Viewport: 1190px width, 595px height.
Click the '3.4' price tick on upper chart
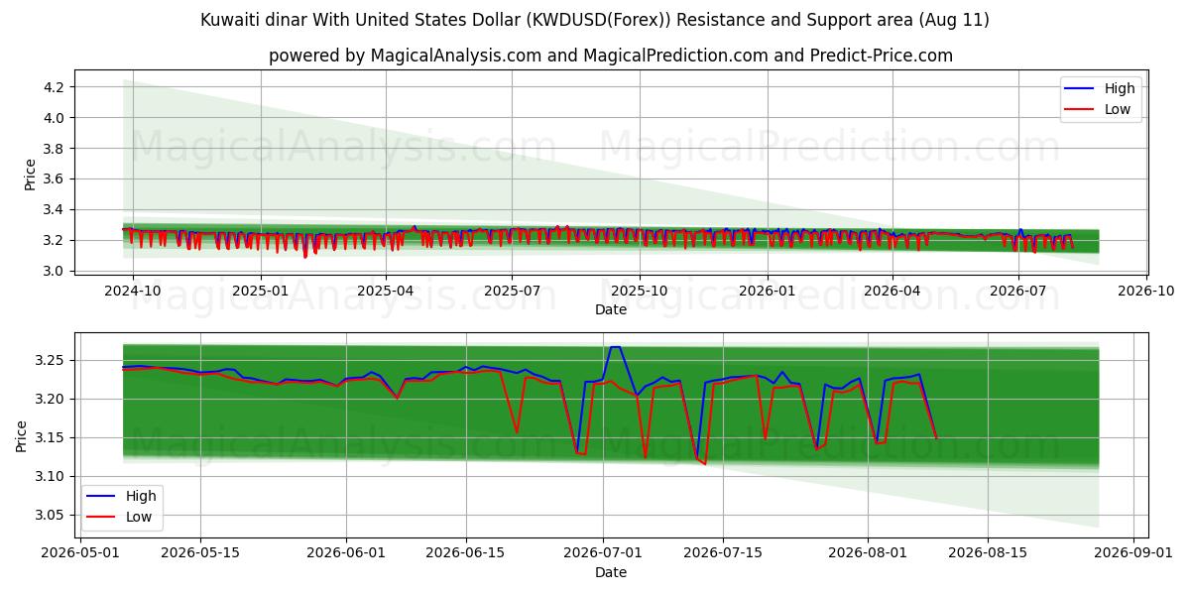[56, 210]
